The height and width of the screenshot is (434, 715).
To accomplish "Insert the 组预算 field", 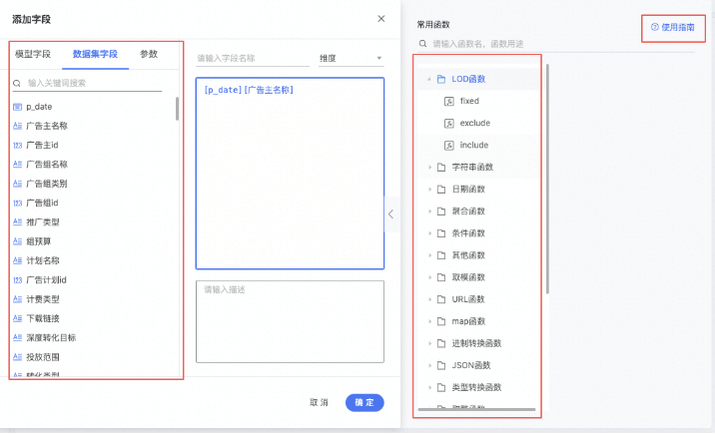I will coord(39,241).
